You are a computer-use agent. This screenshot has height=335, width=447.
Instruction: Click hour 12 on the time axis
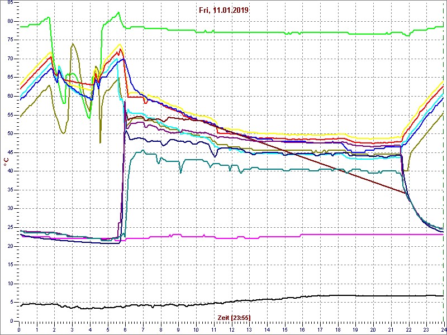pyautogui.click(x=231, y=329)
